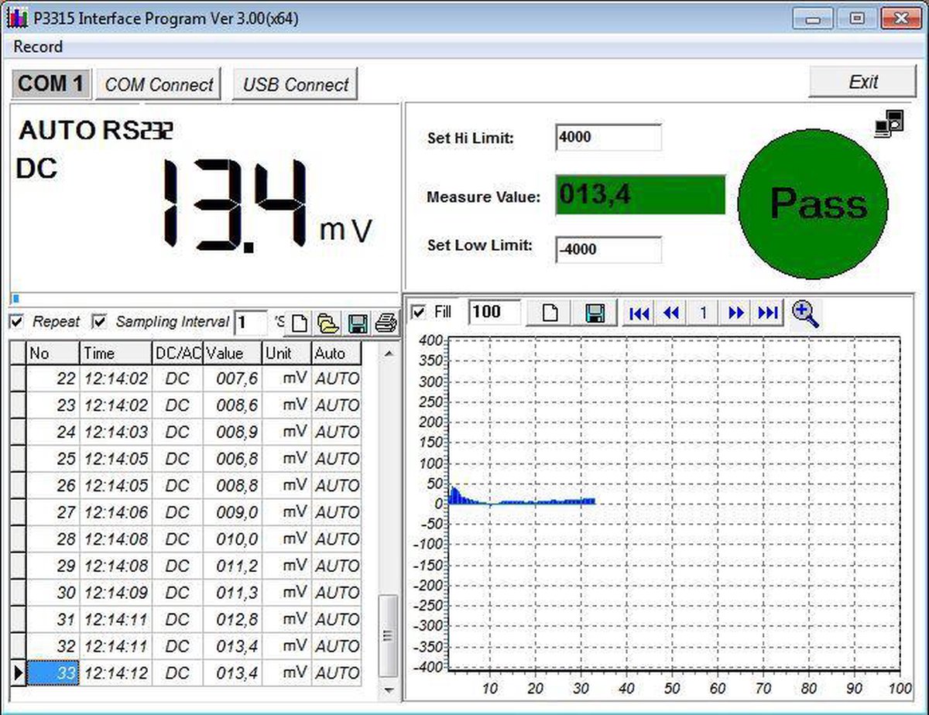Go to the previous graph page
This screenshot has width=929, height=715.
(671, 313)
